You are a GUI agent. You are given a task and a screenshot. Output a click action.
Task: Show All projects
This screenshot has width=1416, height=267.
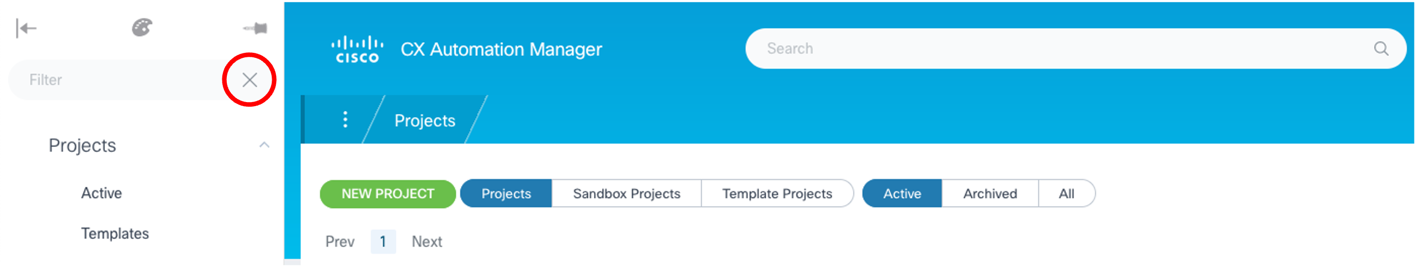1066,194
